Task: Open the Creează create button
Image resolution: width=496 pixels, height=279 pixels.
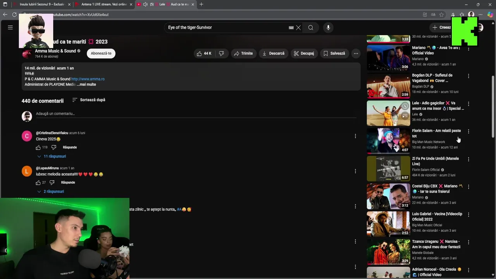Action: [x=442, y=28]
